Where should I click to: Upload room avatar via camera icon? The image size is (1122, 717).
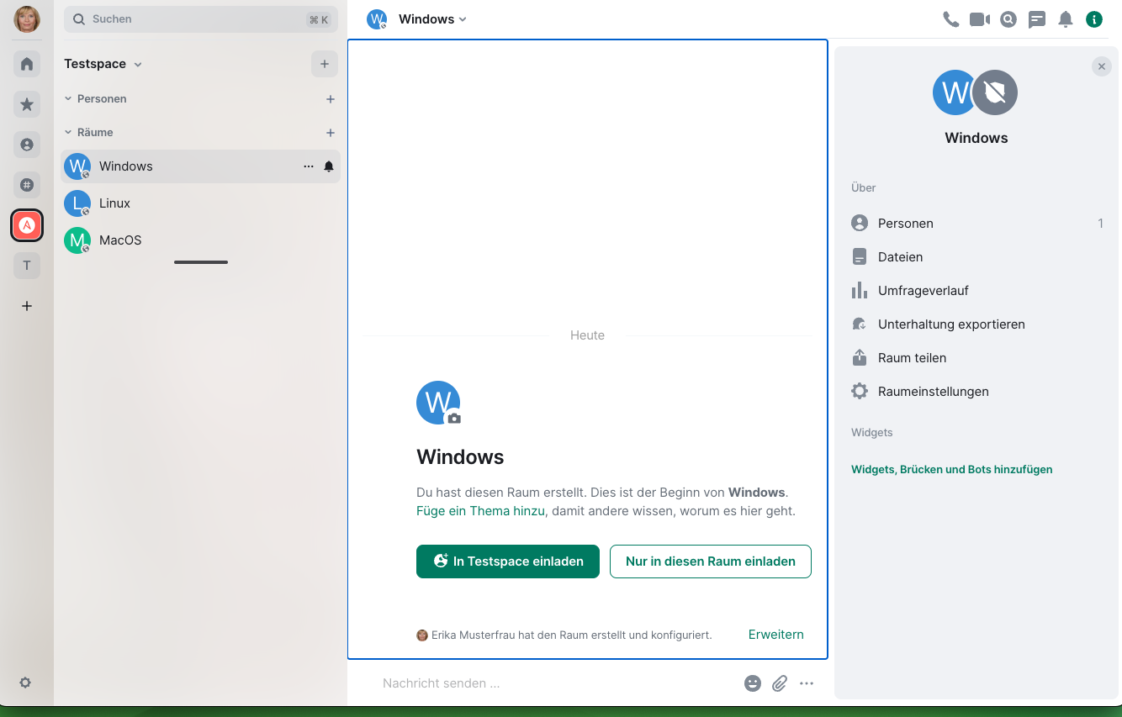point(454,418)
